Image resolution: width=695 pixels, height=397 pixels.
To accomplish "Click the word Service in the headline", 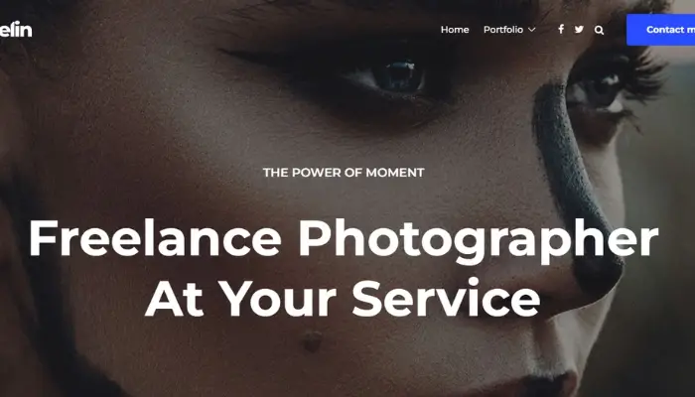I will [x=446, y=298].
